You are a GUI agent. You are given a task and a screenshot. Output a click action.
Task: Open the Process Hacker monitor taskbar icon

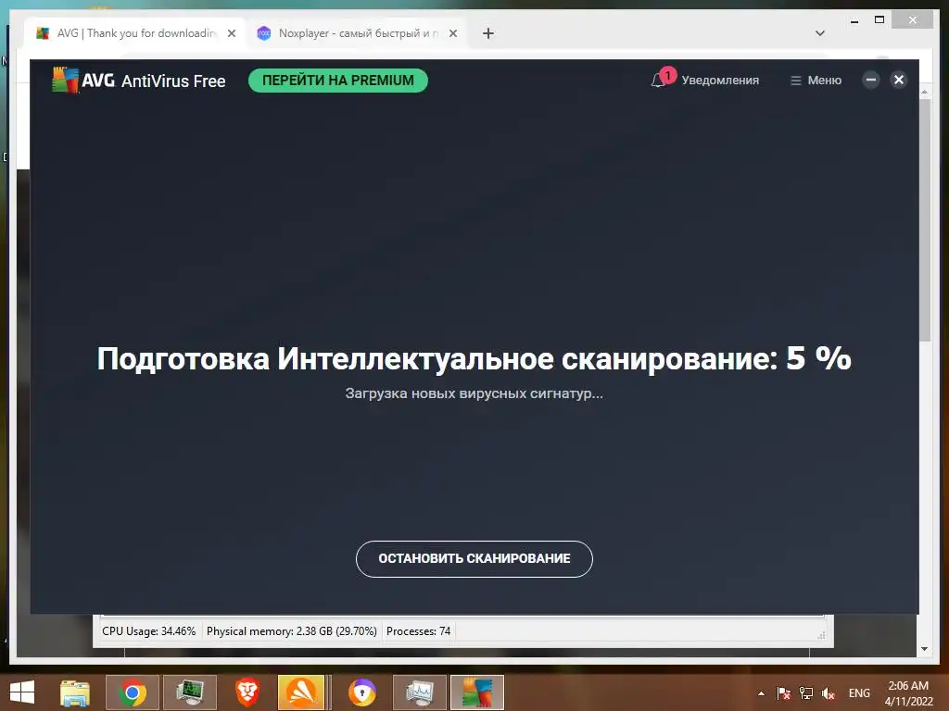[x=189, y=692]
